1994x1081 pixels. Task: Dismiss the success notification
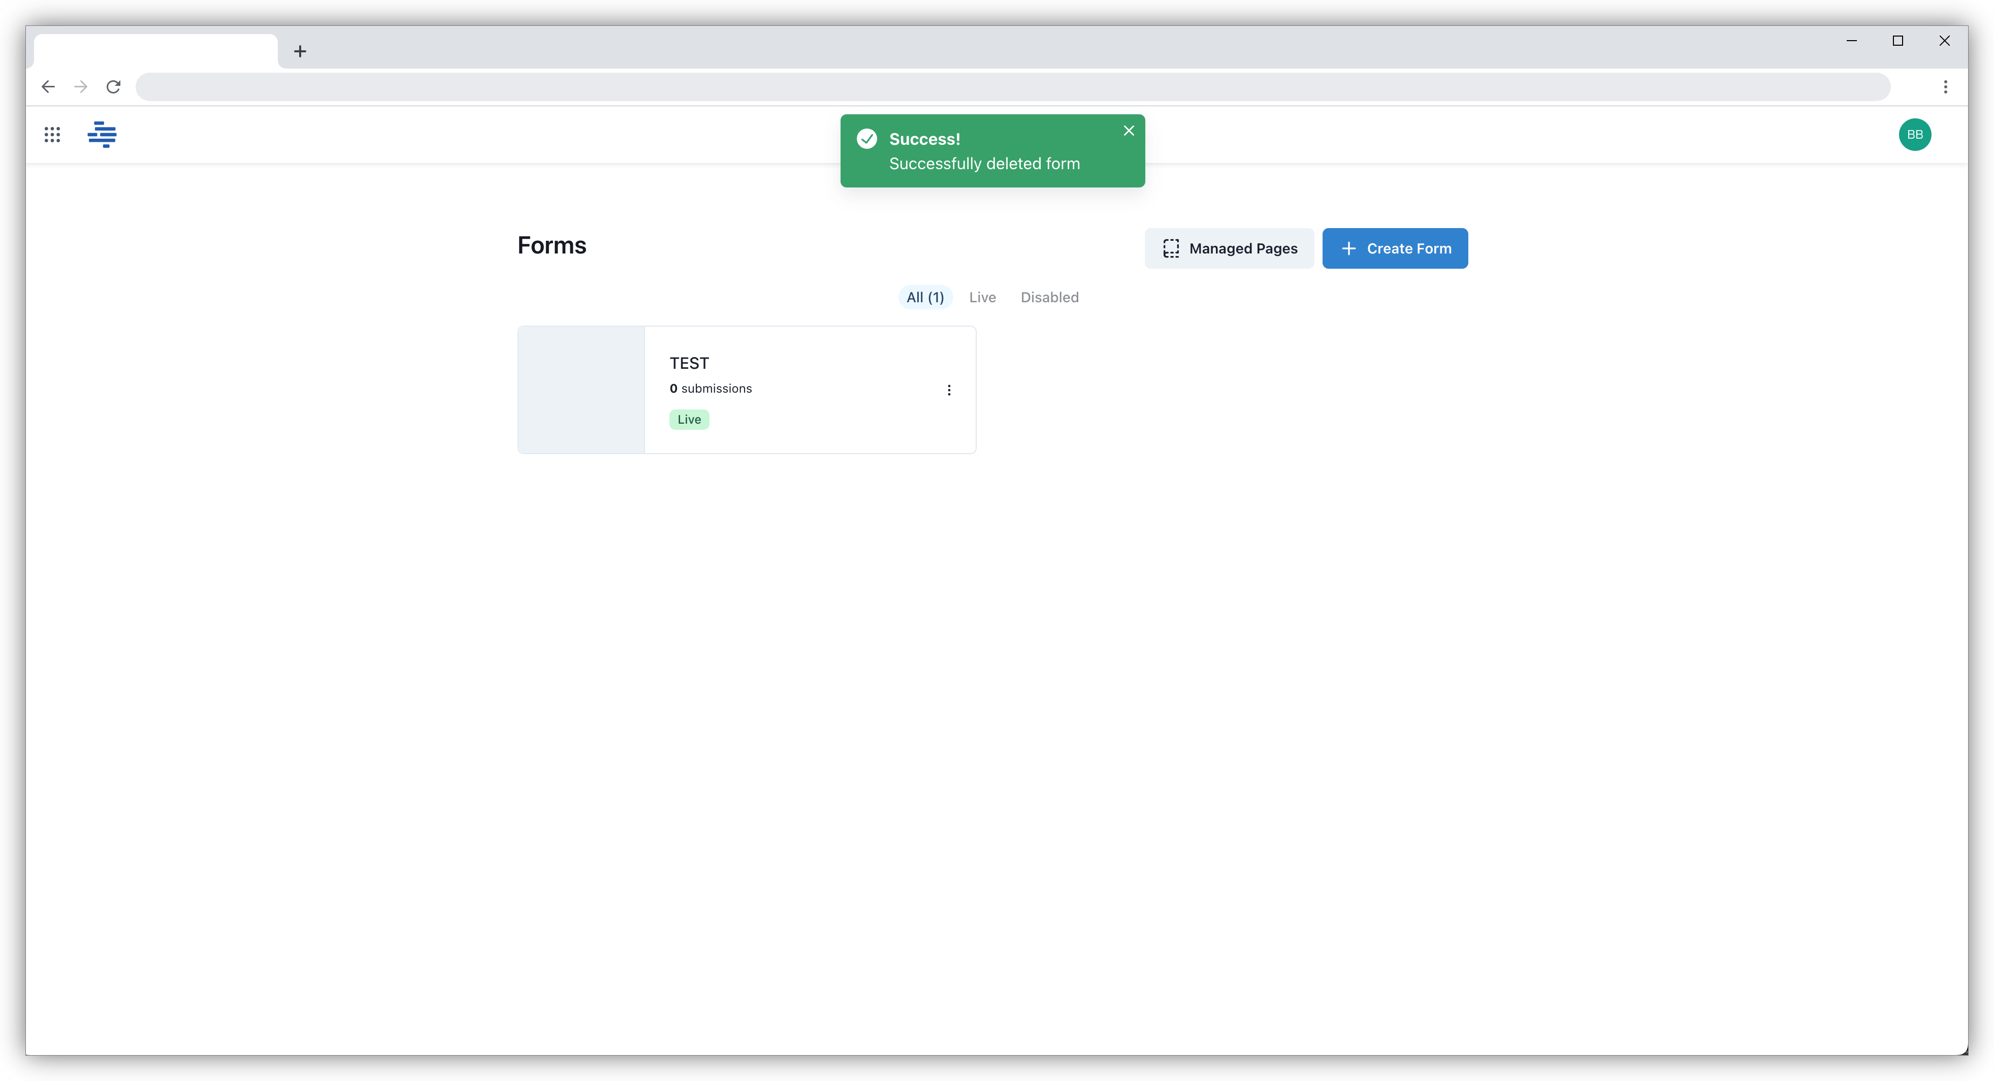pos(1129,130)
